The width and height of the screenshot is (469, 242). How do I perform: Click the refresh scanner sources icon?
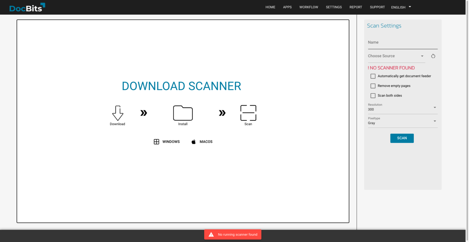[x=433, y=56]
